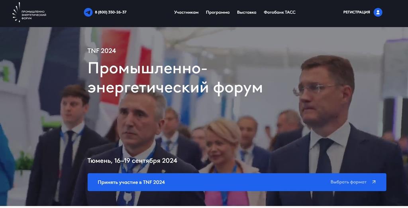
Task: Select Выбрать формат link
Action: 348,182
